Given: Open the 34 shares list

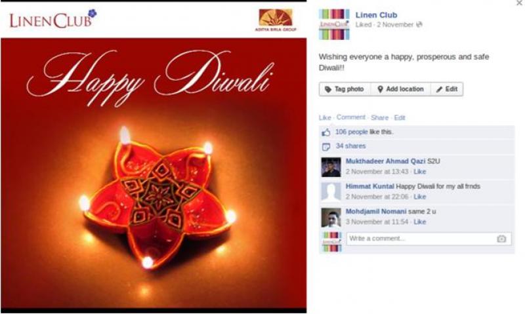Looking at the screenshot, I should [x=350, y=146].
